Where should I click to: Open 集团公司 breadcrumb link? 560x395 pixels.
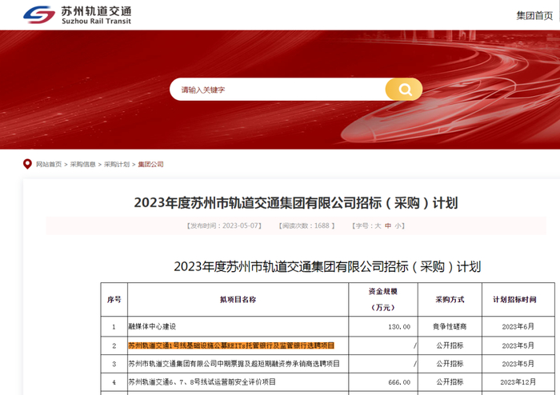coord(150,164)
